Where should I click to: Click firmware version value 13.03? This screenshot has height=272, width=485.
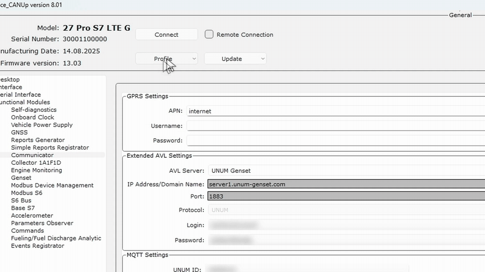click(72, 63)
